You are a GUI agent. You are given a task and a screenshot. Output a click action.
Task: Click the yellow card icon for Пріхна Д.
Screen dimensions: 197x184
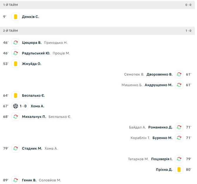coord(179,170)
